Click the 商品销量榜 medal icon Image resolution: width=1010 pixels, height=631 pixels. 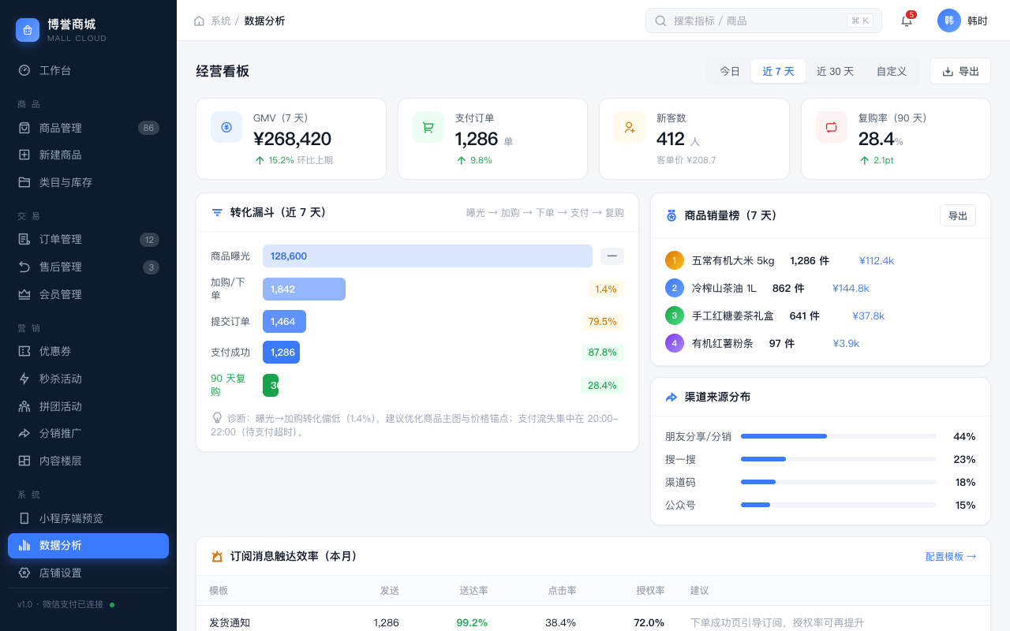pyautogui.click(x=671, y=215)
